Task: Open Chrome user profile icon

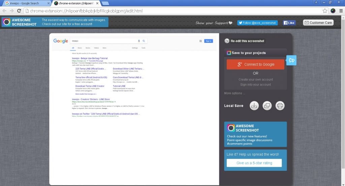Action: pos(316,2)
